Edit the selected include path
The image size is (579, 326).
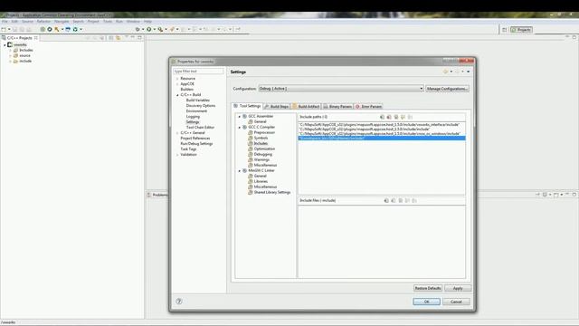396,117
